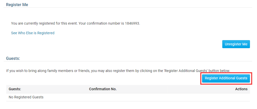Click the confirmation number 1846993

(132, 23)
